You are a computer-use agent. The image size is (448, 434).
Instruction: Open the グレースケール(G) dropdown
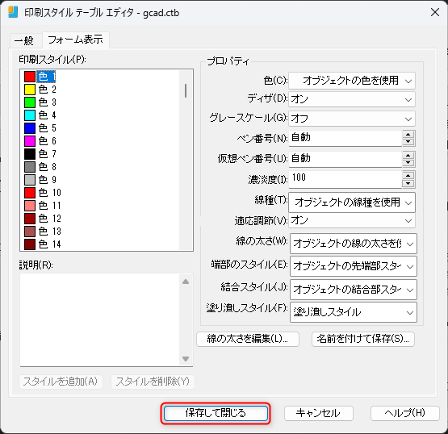tap(352, 119)
